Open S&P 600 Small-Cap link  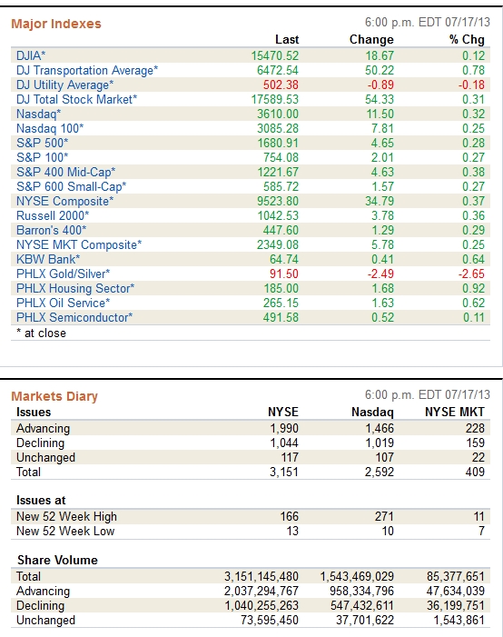72,187
